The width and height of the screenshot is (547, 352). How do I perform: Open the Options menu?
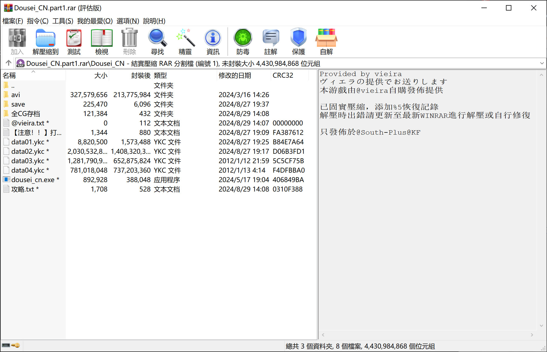(127, 21)
